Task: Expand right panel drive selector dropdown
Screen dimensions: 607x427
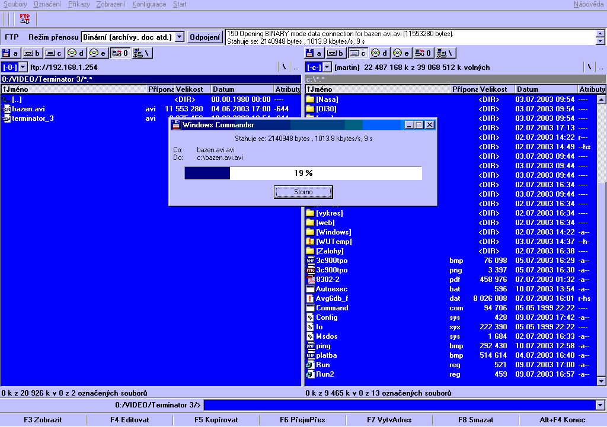Action: pos(327,68)
